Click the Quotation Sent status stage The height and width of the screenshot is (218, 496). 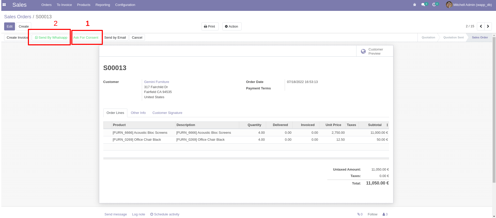[x=453, y=37]
